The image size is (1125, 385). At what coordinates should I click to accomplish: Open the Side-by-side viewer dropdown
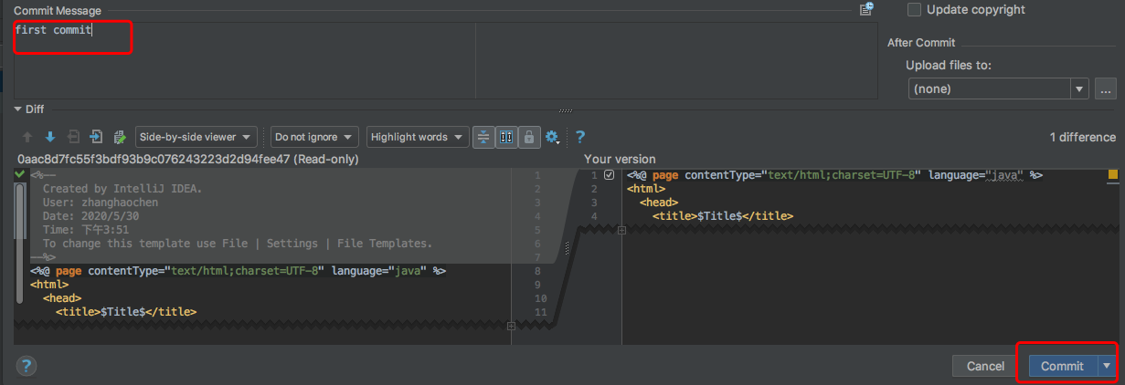[196, 137]
